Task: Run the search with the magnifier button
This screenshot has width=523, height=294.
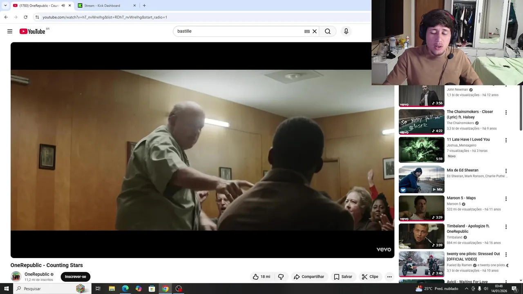Action: pyautogui.click(x=328, y=31)
